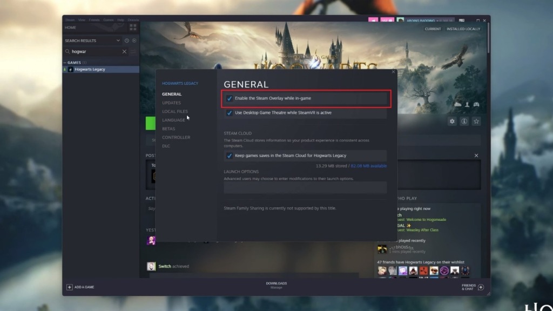This screenshot has height=311, width=553.
Task: Dismiss the post panel with its X
Action: tap(476, 155)
